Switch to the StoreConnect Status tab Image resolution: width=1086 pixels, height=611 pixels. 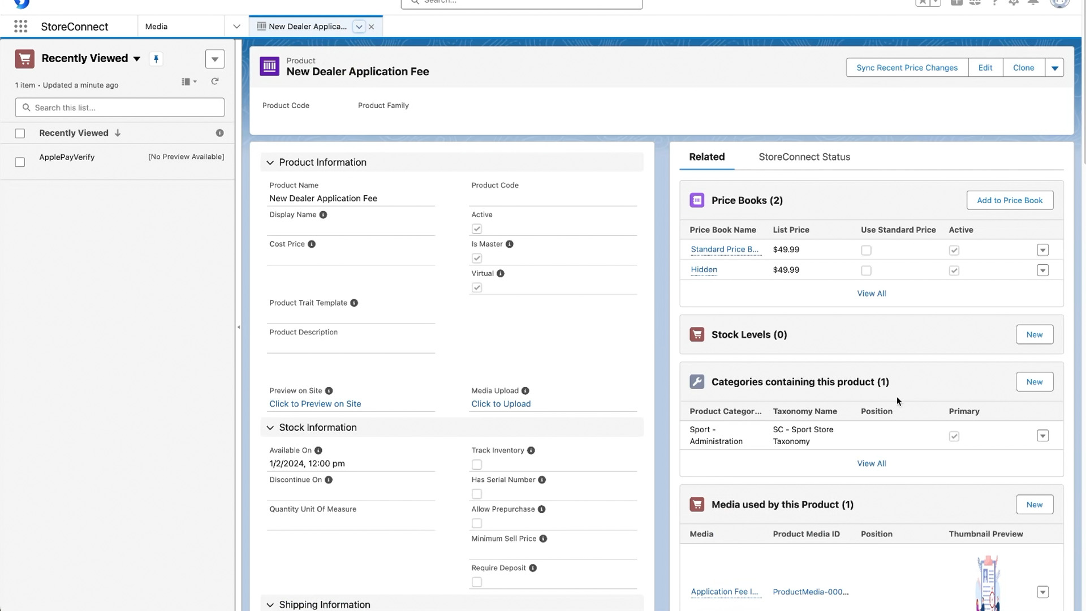coord(804,157)
